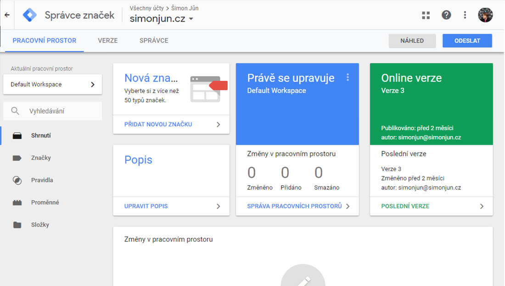Open the help question mark icon
505x286 pixels.
pos(446,15)
